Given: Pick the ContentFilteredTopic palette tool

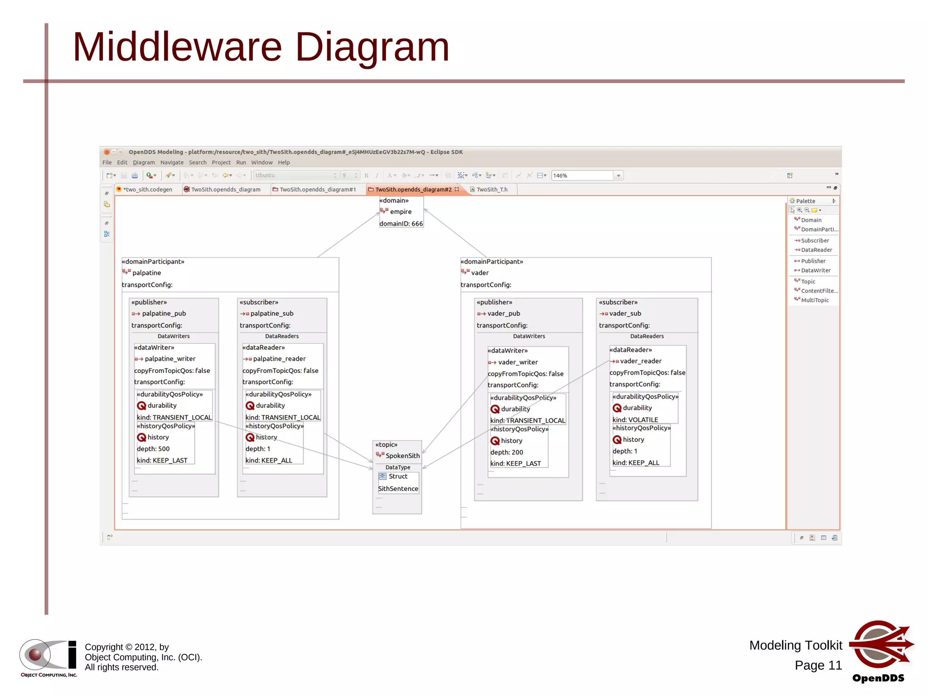Looking at the screenshot, I should pos(816,291).
